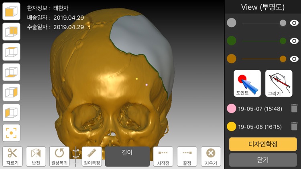
Task: Select the 19-05-08 (16:15) annotation entry
Action: (260, 127)
